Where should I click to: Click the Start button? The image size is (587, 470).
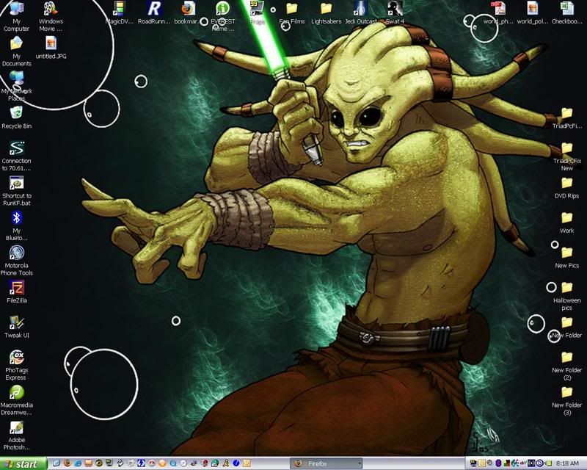[23, 463]
